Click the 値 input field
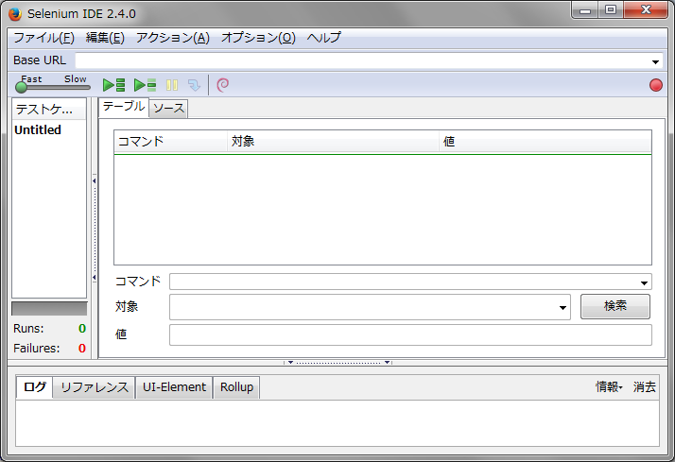 point(410,335)
